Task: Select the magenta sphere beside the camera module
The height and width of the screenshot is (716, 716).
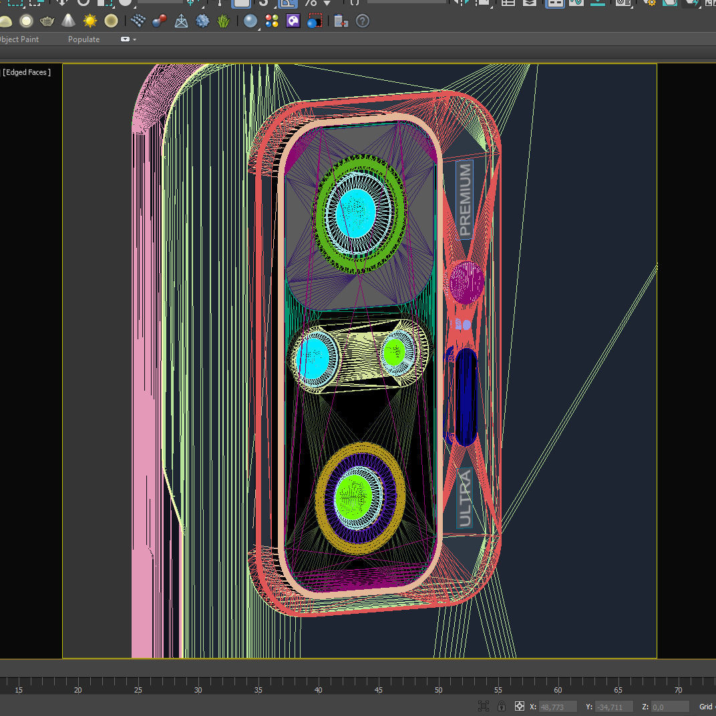Action: (x=466, y=283)
